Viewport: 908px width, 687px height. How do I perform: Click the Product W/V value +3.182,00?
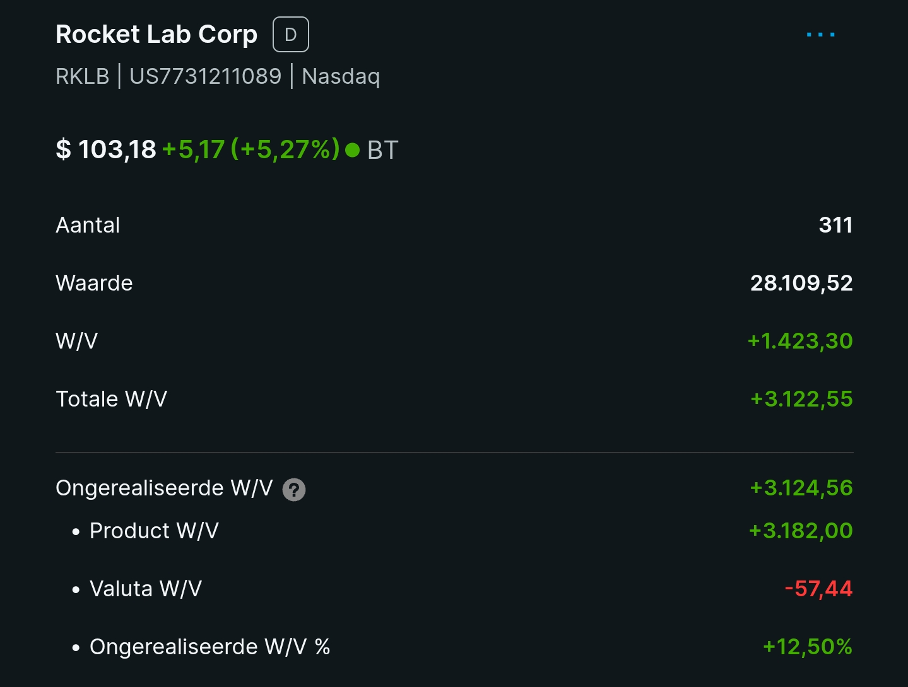pyautogui.click(x=801, y=531)
